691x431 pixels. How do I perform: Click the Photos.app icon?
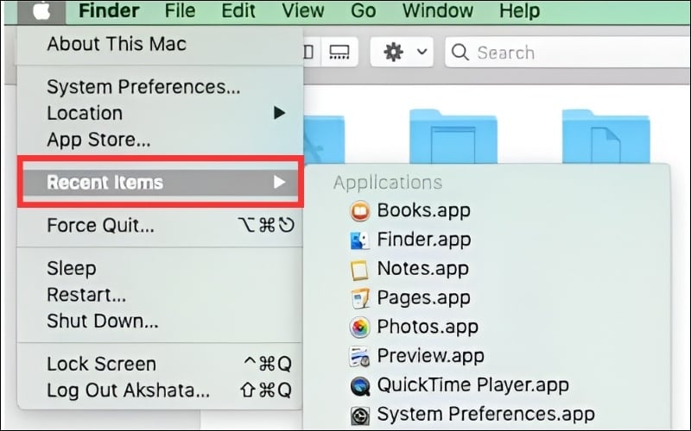click(359, 328)
